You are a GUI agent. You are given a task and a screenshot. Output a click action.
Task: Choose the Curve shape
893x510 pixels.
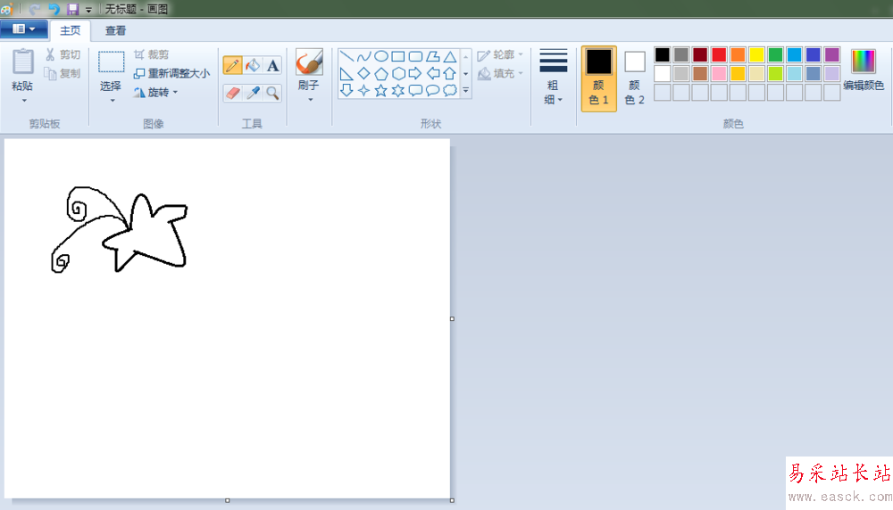pos(364,56)
